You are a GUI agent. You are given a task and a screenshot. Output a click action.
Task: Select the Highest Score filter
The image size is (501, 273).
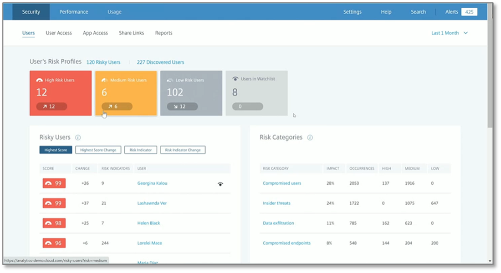56,150
